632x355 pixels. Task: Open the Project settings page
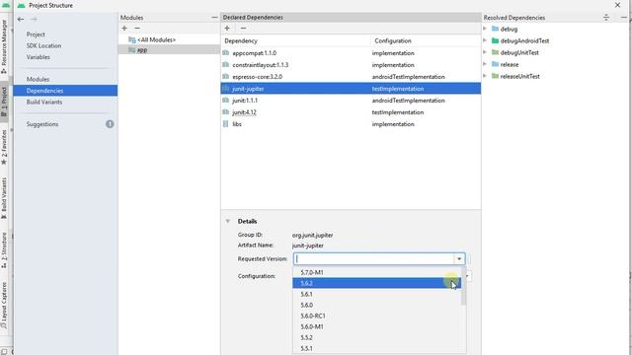pyautogui.click(x=36, y=35)
